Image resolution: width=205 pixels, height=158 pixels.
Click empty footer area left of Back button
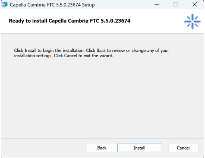pos(43,148)
